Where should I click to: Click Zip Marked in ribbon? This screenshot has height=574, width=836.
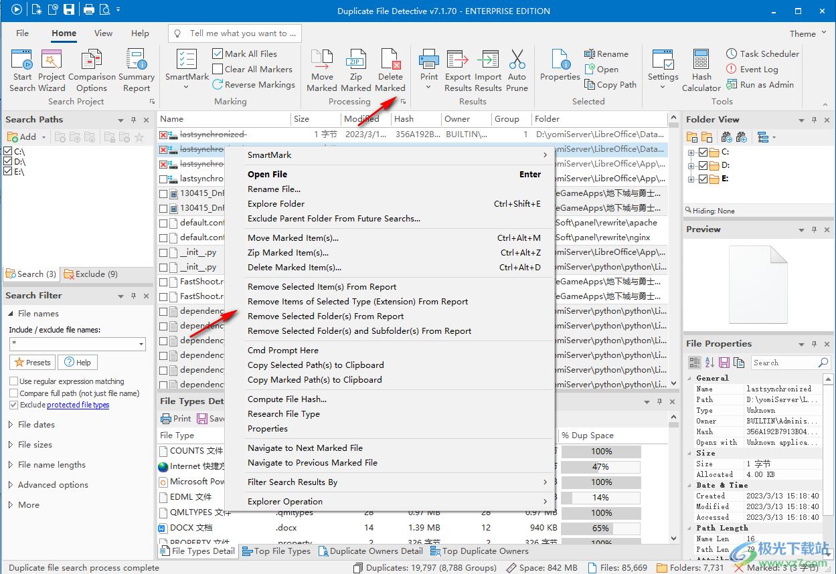[356, 70]
